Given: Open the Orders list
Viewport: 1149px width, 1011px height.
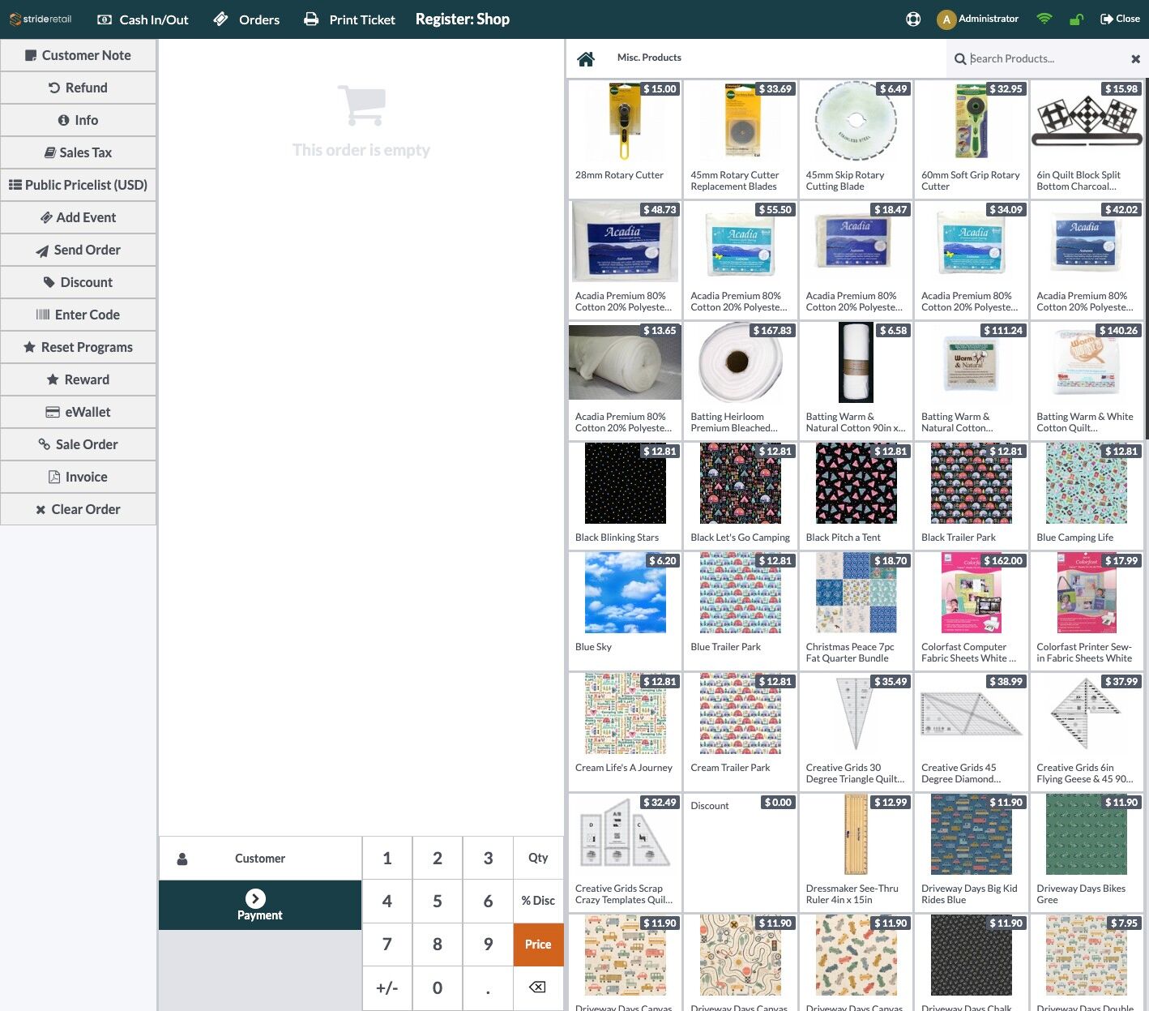Looking at the screenshot, I should (246, 19).
